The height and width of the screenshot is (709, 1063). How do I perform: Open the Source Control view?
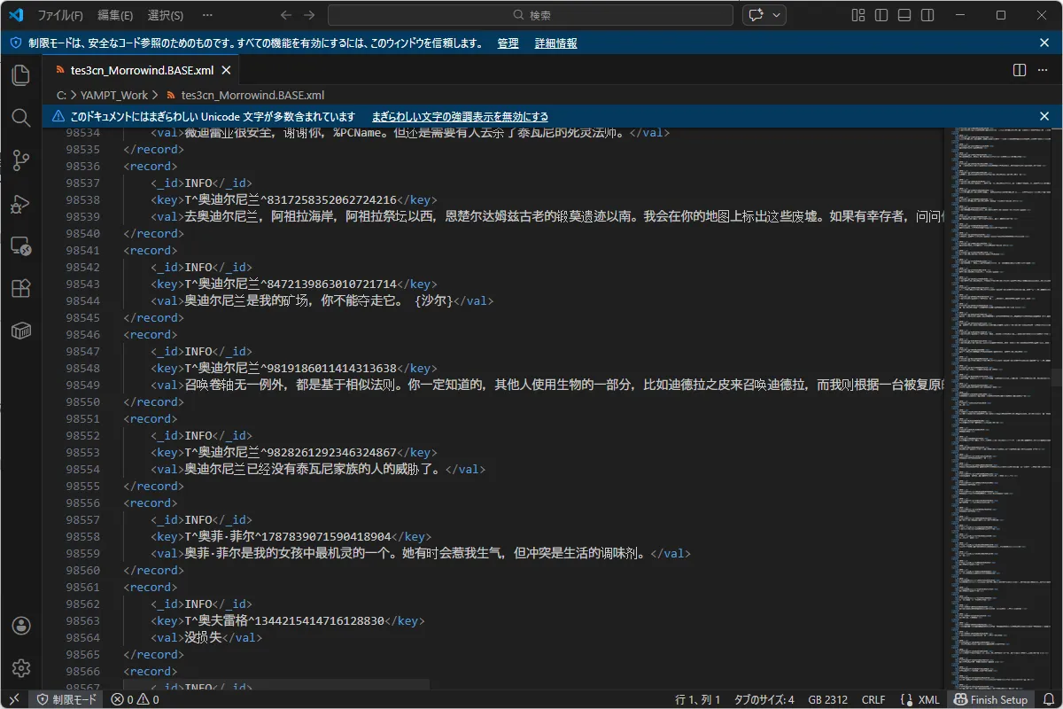click(21, 160)
